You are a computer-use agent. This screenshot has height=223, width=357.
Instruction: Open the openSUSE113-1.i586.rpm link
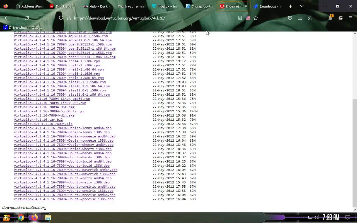pyautogui.click(x=63, y=44)
